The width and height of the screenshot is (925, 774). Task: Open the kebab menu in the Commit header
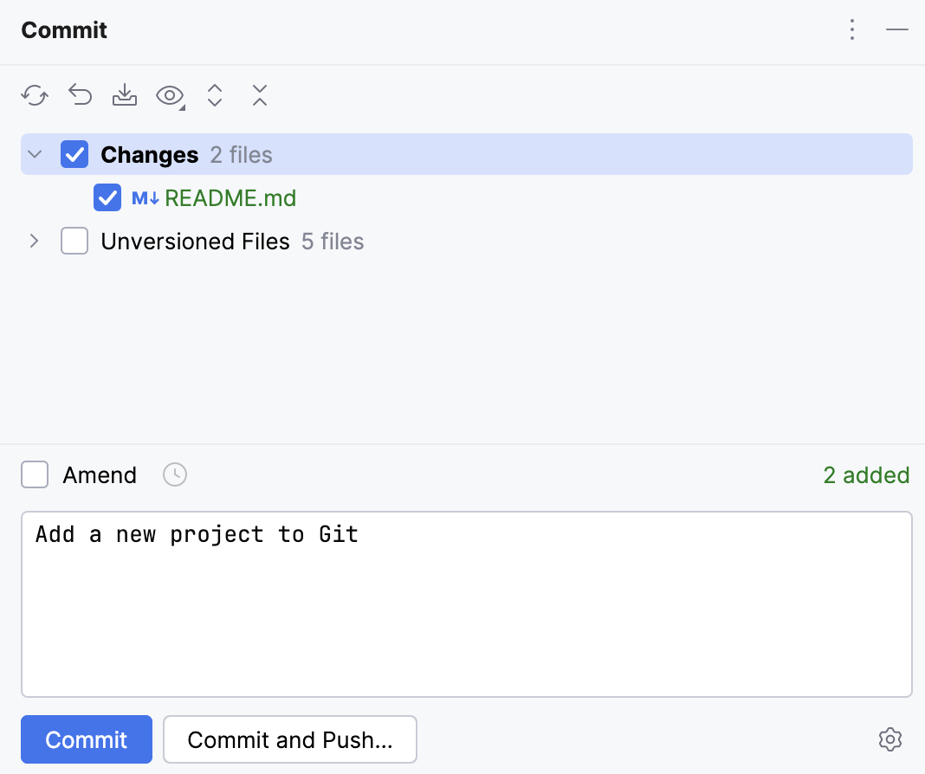(x=851, y=29)
